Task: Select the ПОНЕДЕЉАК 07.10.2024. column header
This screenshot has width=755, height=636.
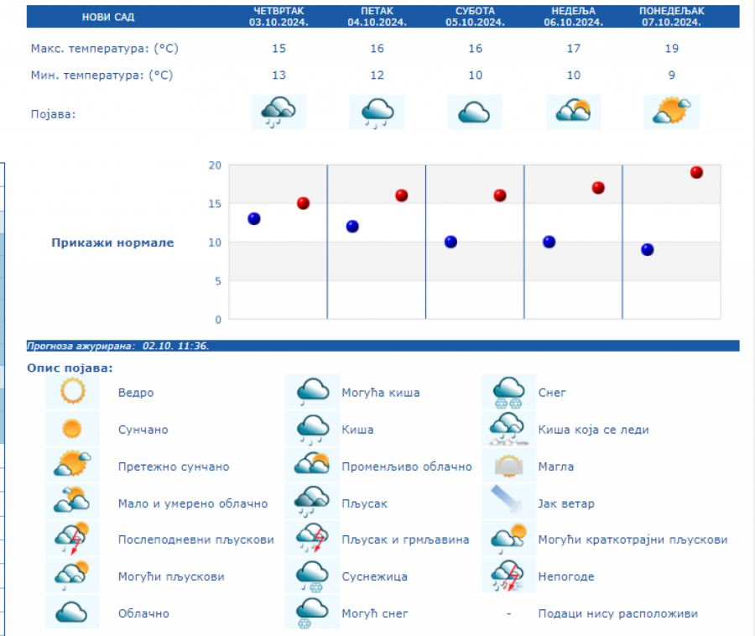Action: click(671, 17)
